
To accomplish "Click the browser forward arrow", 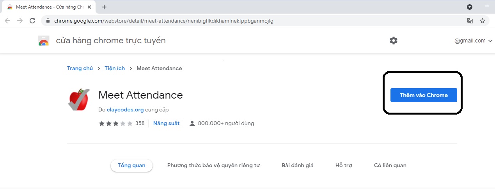I will 20,21.
